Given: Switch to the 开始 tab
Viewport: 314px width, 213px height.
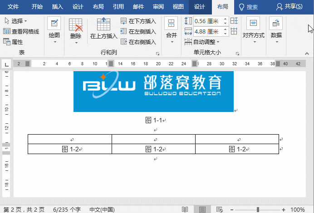Looking at the screenshot, I should coord(37,7).
